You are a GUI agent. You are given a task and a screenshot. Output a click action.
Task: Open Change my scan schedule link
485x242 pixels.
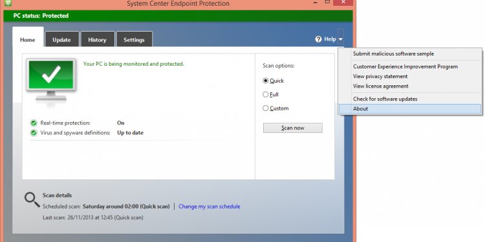pos(210,207)
